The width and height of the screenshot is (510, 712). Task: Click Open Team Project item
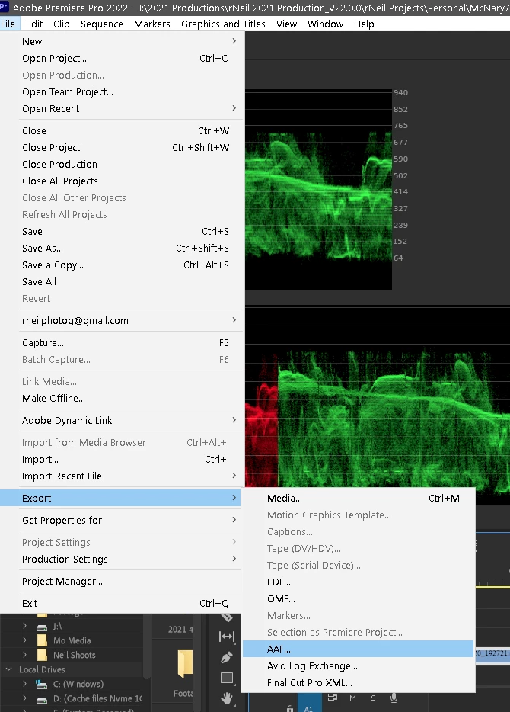pos(123,91)
